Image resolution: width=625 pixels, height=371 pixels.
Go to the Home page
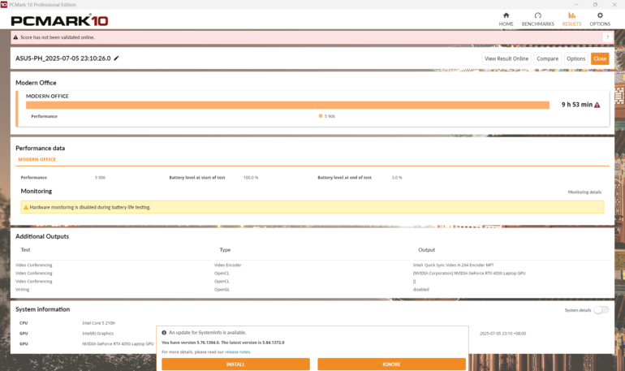click(x=506, y=19)
